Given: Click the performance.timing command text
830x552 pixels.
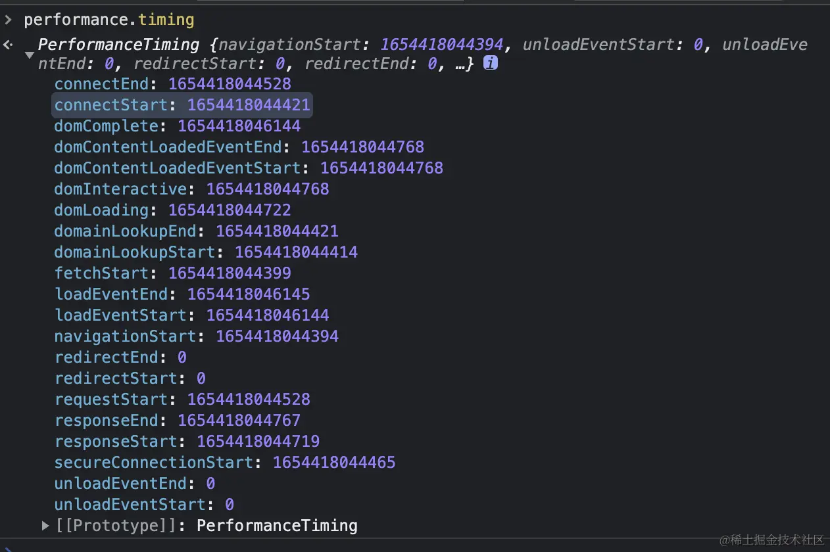Looking at the screenshot, I should pos(109,20).
